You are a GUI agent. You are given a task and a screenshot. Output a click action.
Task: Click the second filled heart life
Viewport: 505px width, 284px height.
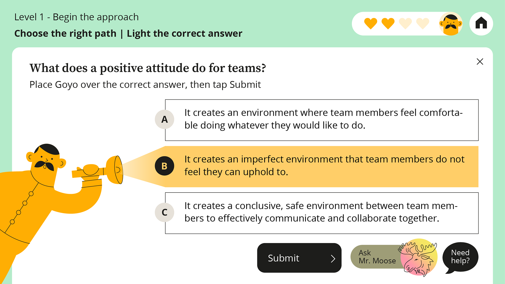point(388,24)
